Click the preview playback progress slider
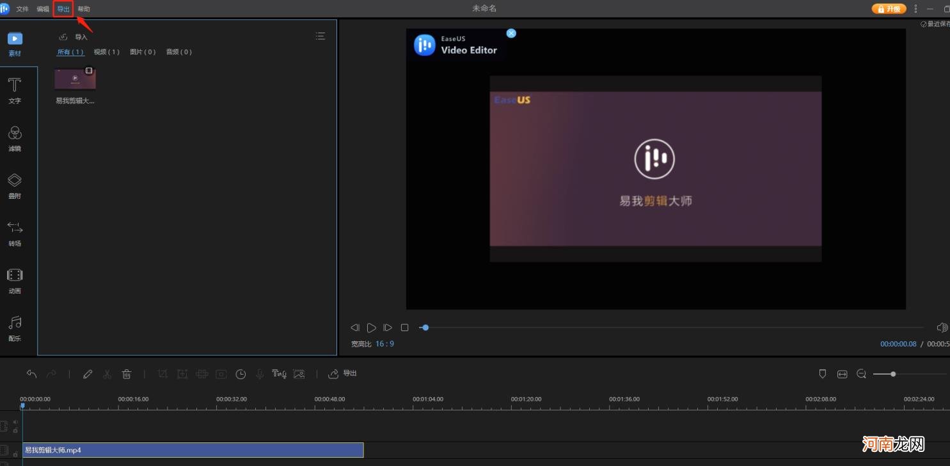Viewport: 950px width, 466px height. coord(671,327)
